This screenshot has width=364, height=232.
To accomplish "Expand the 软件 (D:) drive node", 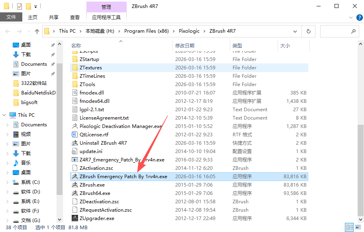I will (7, 192).
